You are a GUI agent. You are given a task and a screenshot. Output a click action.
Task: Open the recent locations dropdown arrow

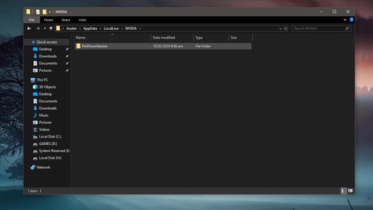tap(45, 29)
